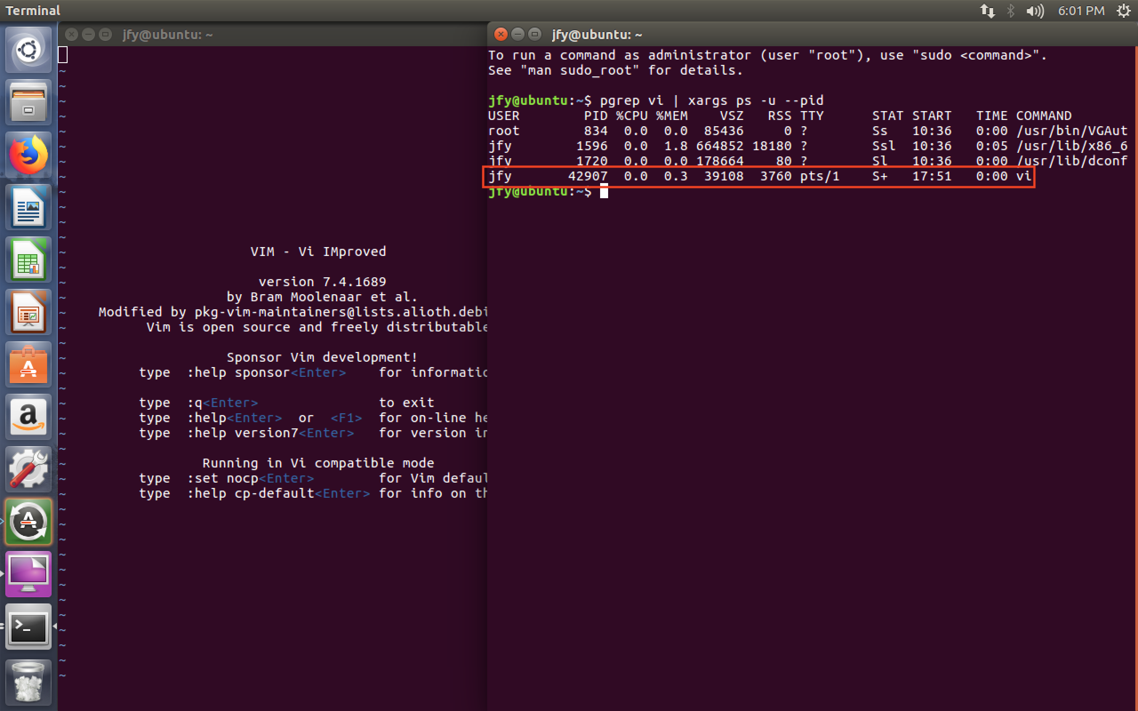The width and height of the screenshot is (1138, 711).
Task: Click the 'VIM - Vi IMproved' heading
Action: [318, 252]
